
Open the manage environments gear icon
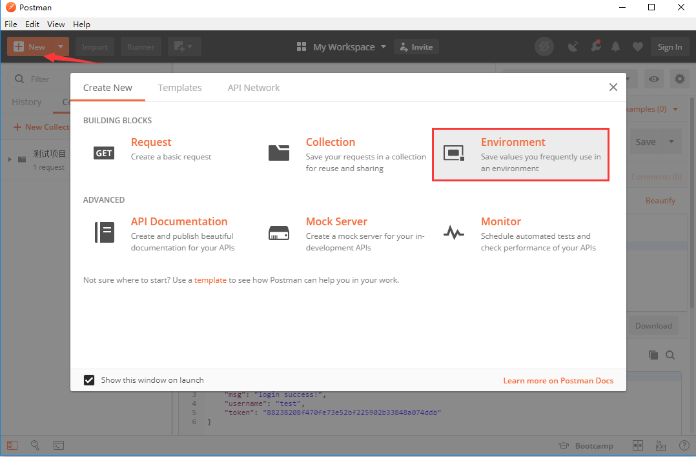click(x=680, y=79)
